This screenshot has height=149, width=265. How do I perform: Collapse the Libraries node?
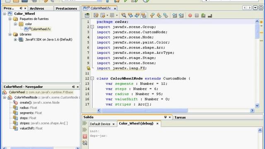tap(10, 34)
